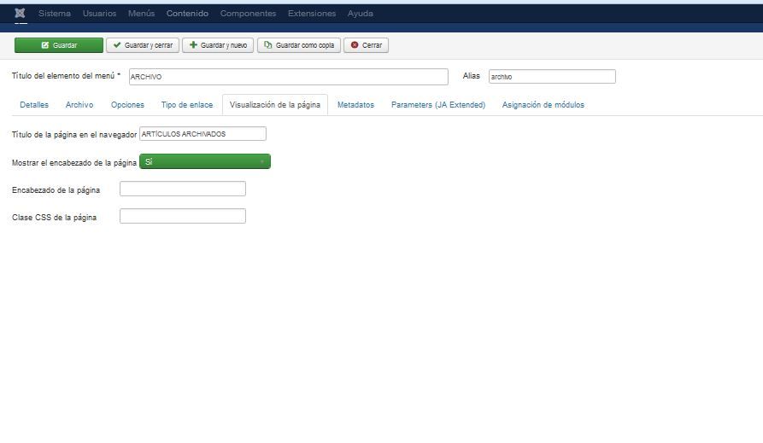This screenshot has height=443, width=763.
Task: Open Parameters (JA Extended) tab
Action: coord(438,104)
